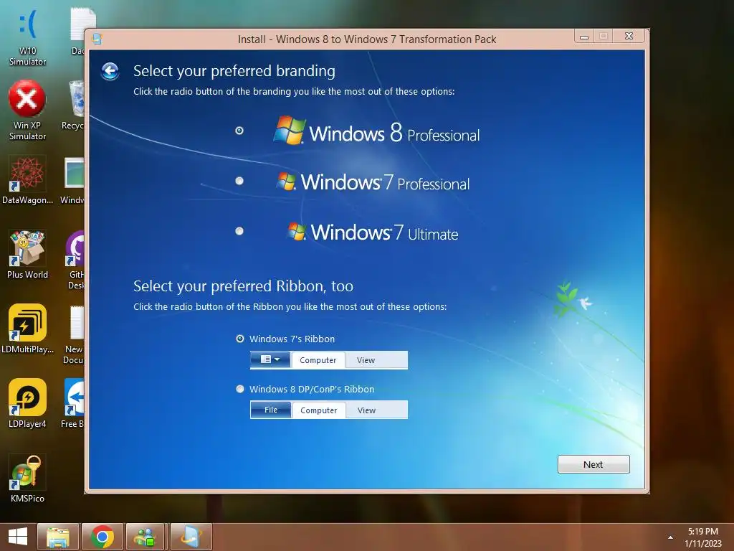This screenshot has height=551, width=734.
Task: Select the New Document desktop file icon
Action: (x=74, y=334)
